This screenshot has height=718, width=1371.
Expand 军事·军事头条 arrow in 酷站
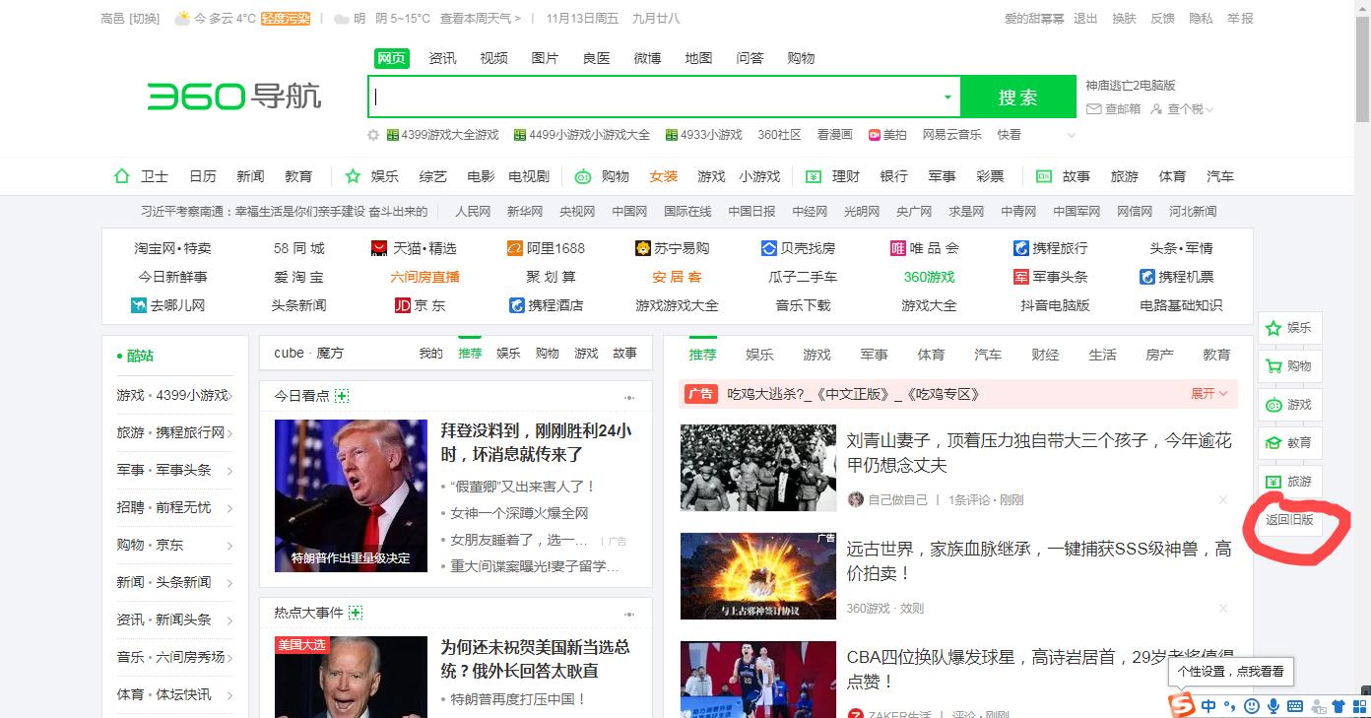point(229,471)
